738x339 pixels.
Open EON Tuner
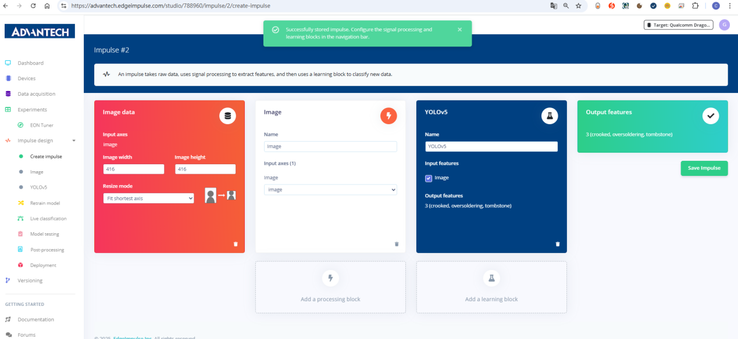coord(42,125)
